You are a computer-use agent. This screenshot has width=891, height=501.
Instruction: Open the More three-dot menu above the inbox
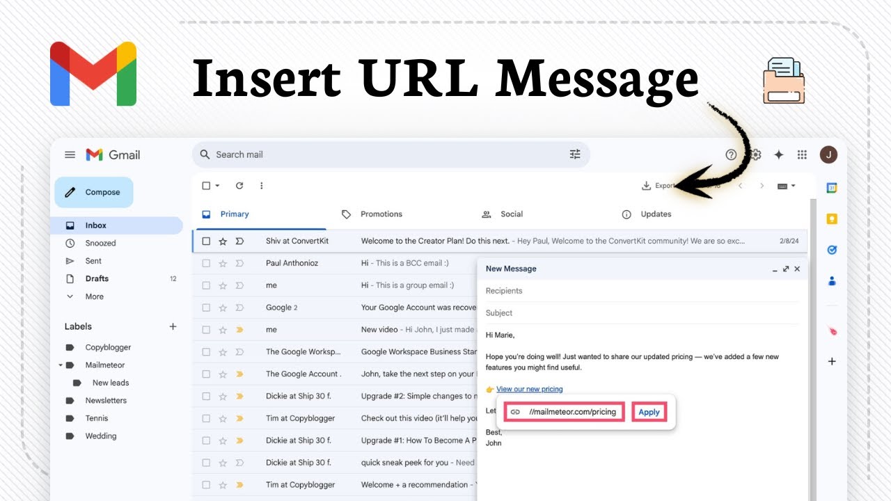point(262,186)
